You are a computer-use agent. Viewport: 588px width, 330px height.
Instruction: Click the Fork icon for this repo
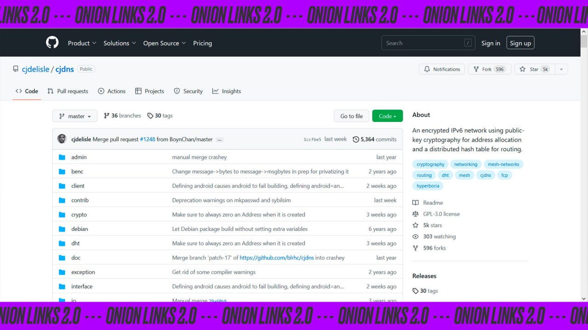coord(477,69)
